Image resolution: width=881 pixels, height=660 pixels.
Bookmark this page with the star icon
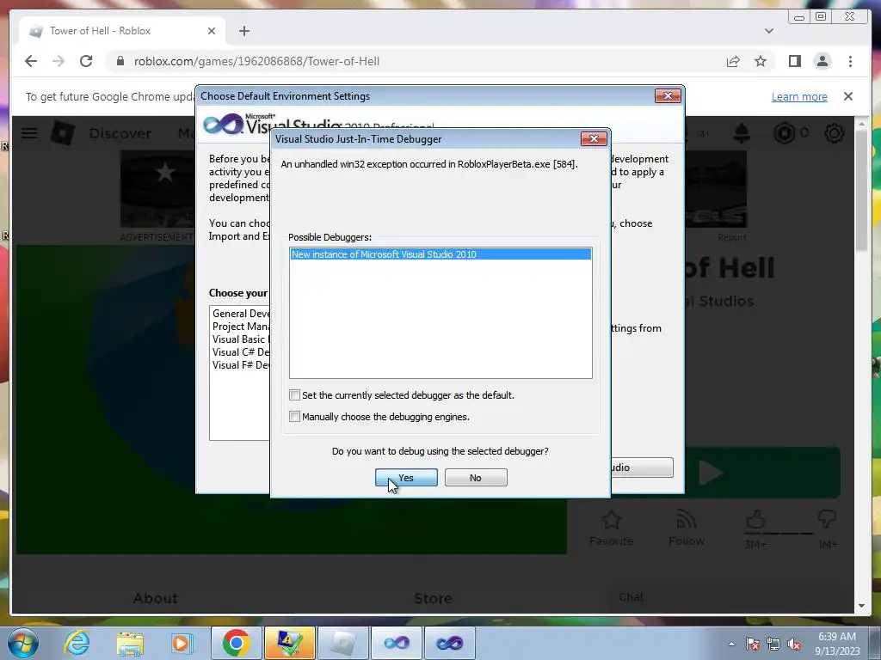[x=761, y=61]
